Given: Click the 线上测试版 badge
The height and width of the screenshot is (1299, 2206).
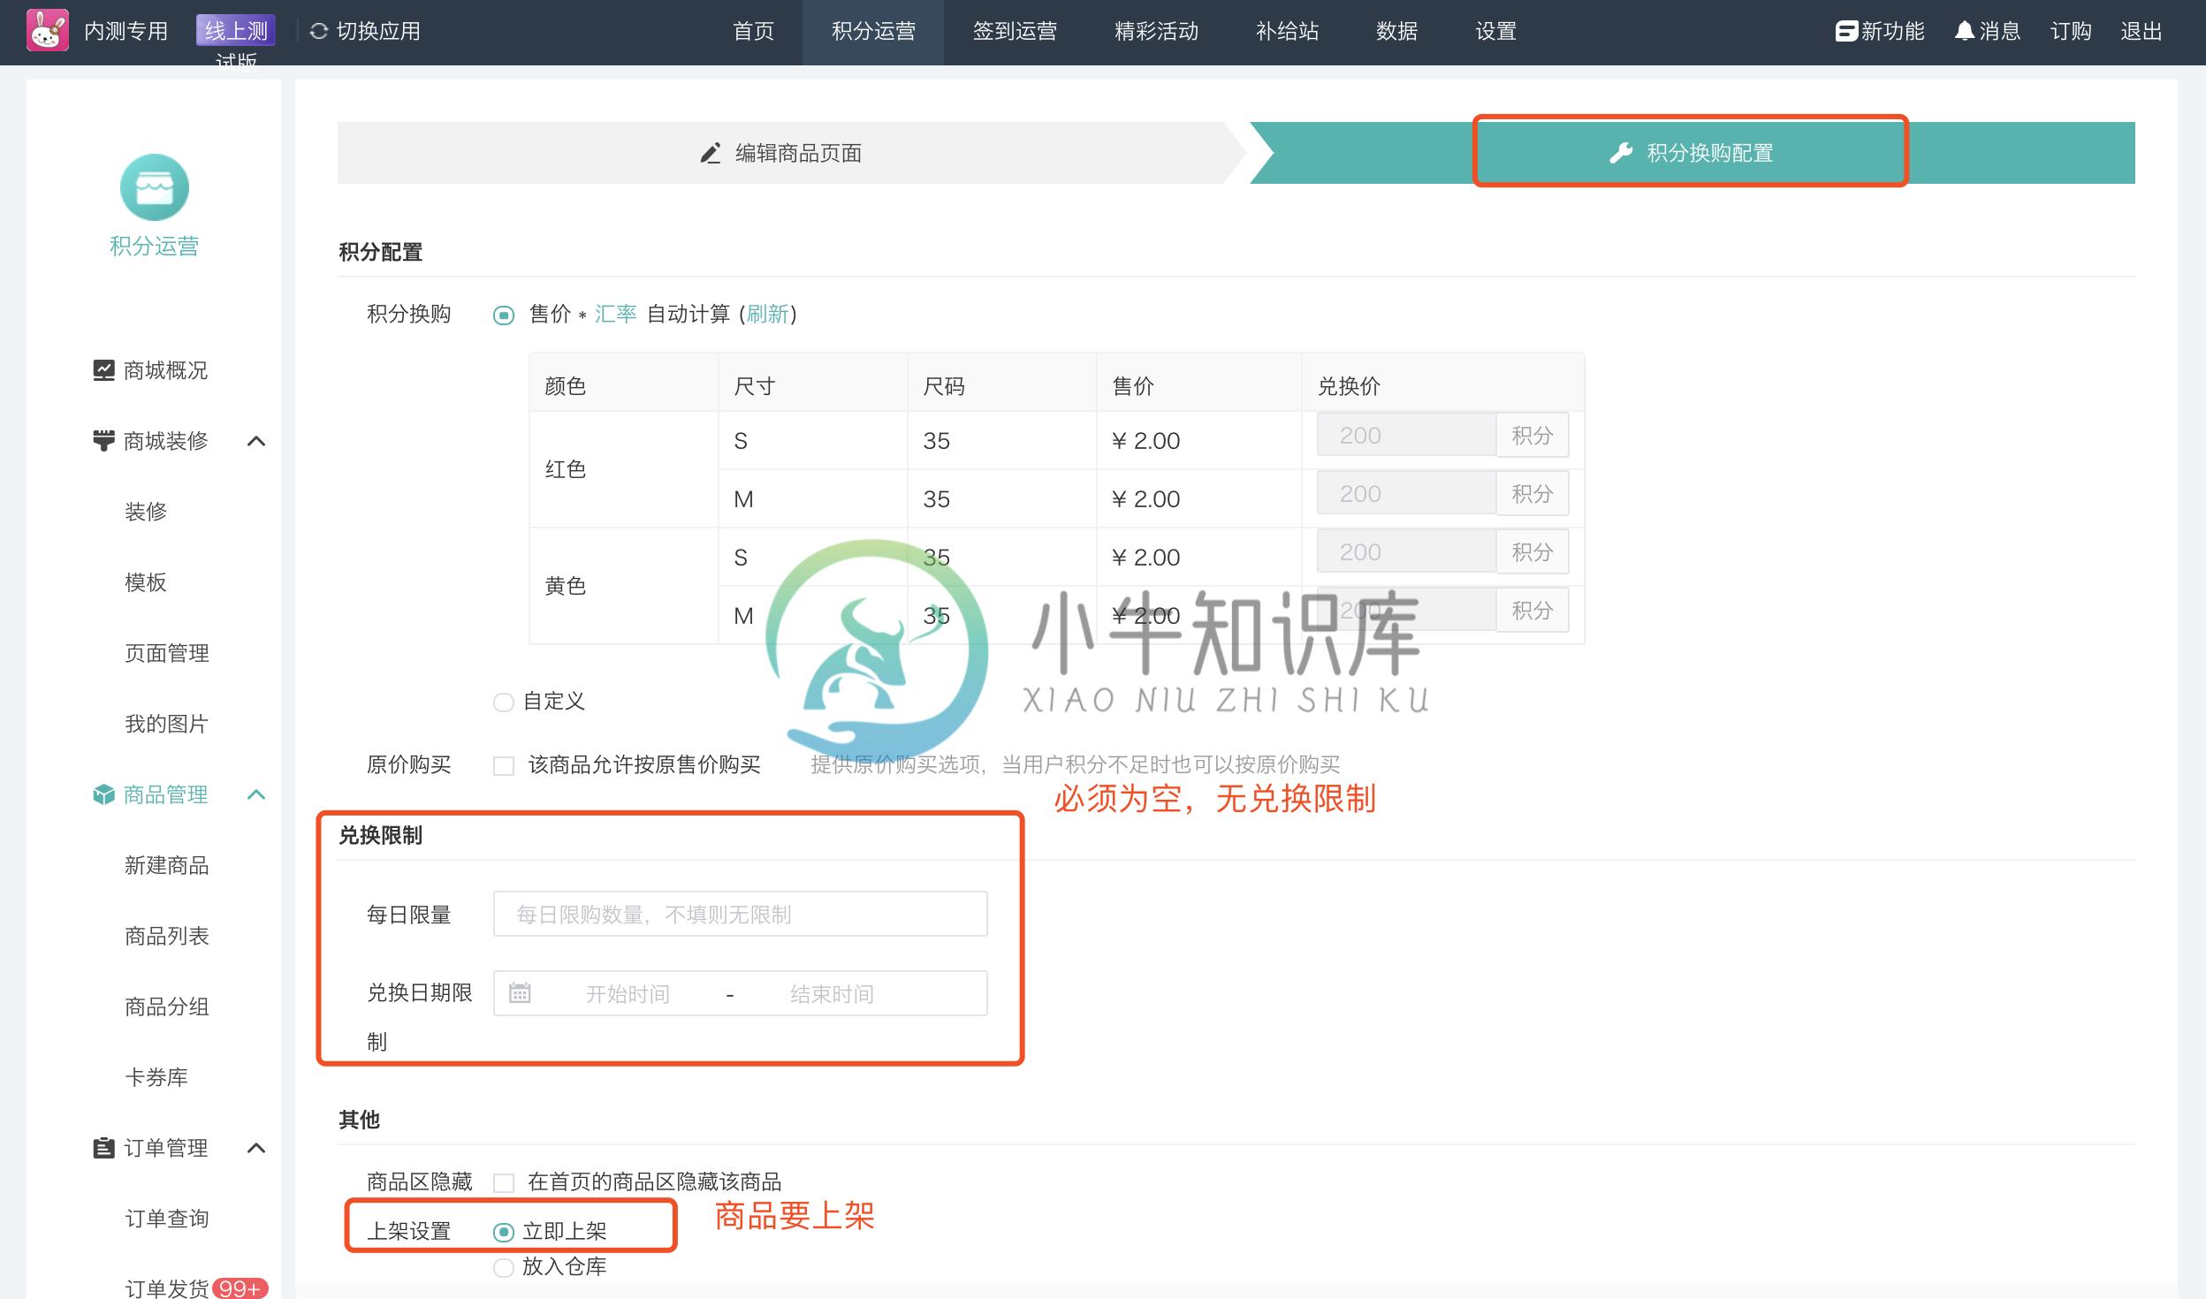Looking at the screenshot, I should [236, 32].
